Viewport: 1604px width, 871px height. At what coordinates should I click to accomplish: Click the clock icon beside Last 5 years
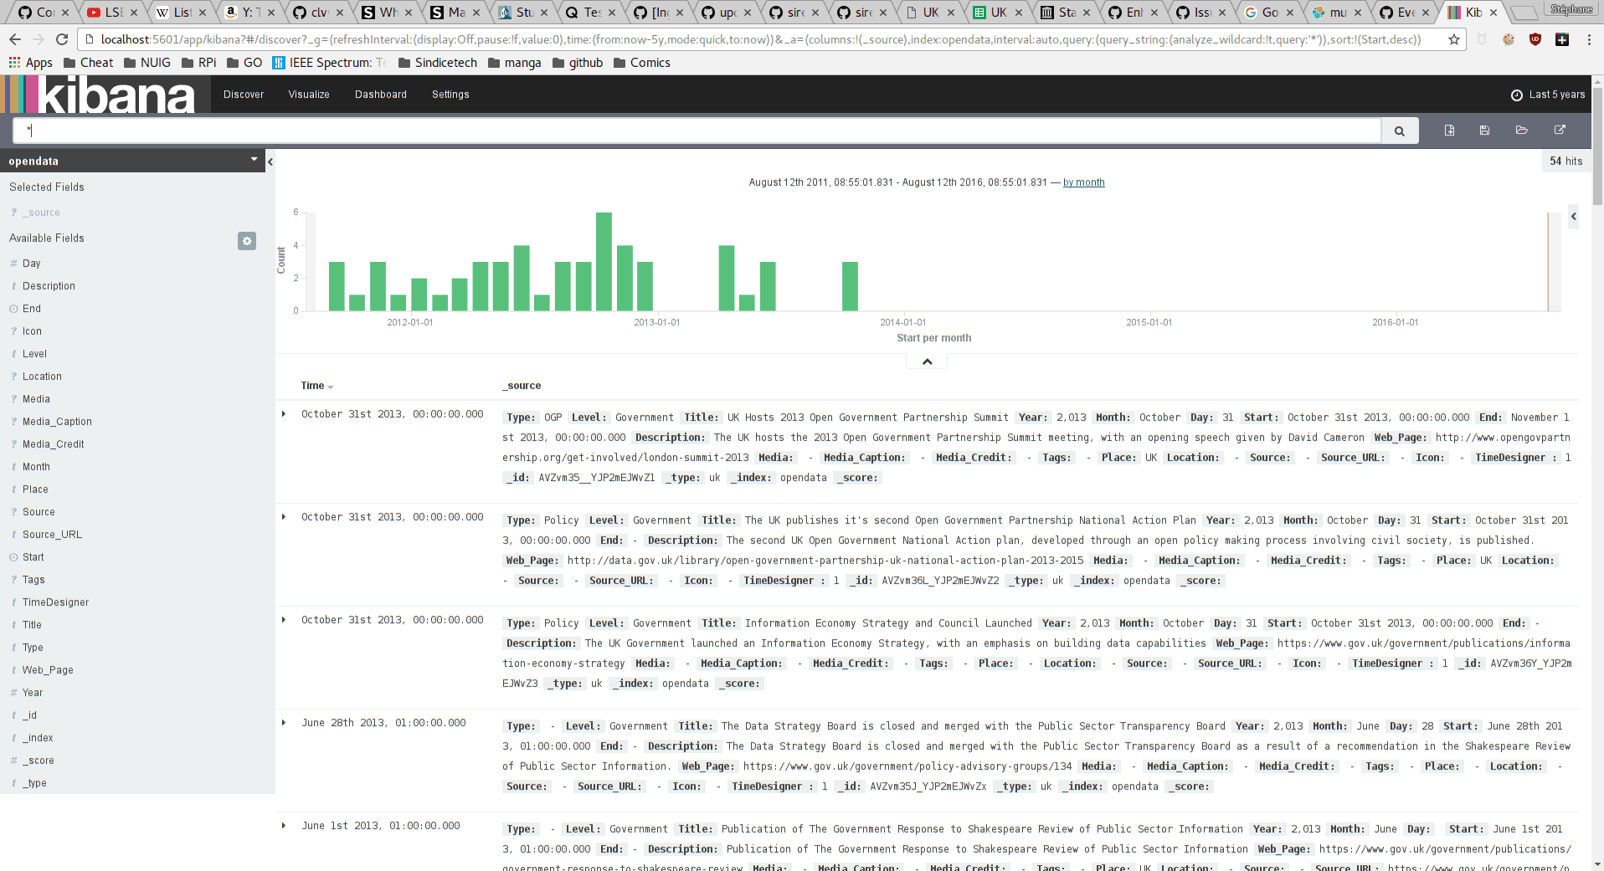(1516, 95)
